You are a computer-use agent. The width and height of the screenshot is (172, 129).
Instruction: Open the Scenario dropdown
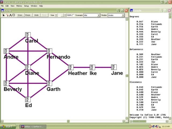point(99,15)
